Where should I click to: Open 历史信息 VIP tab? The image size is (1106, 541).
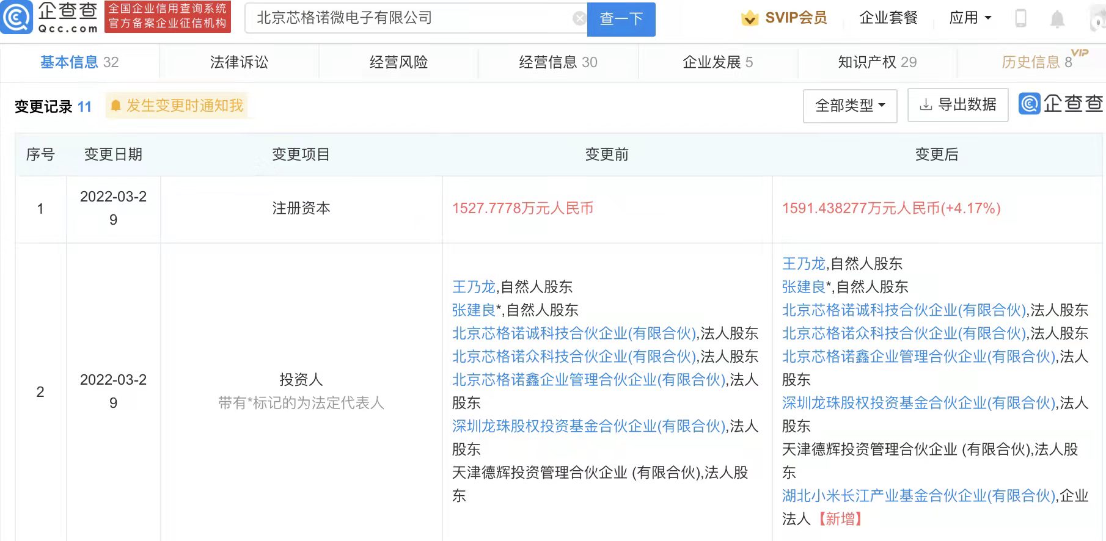(1037, 62)
